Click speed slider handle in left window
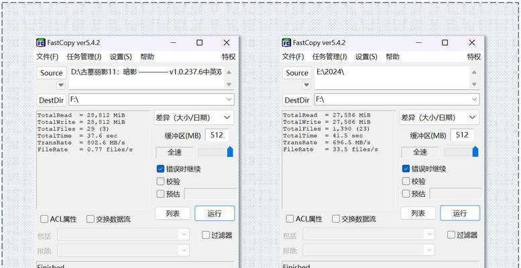The height and width of the screenshot is (268, 521). 230,152
